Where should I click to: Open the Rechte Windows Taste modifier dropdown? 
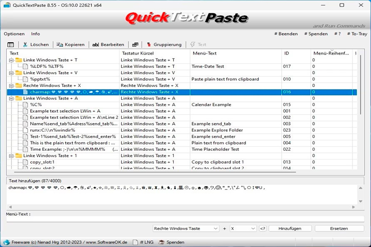tap(185, 228)
